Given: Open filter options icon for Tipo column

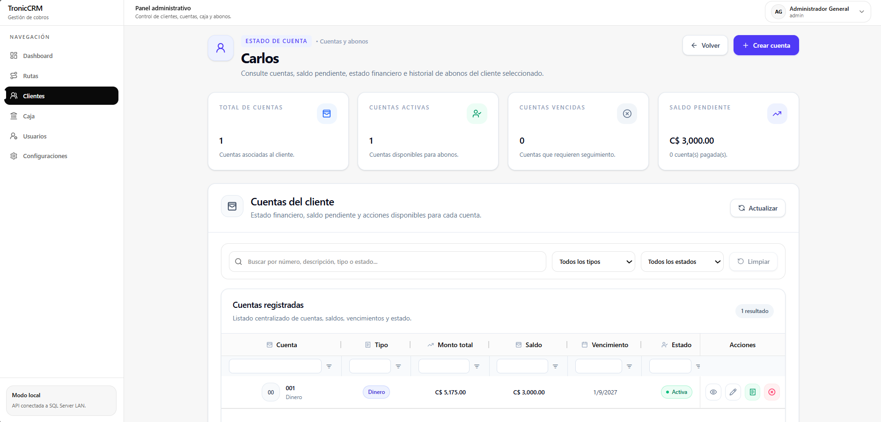Looking at the screenshot, I should click(x=398, y=366).
